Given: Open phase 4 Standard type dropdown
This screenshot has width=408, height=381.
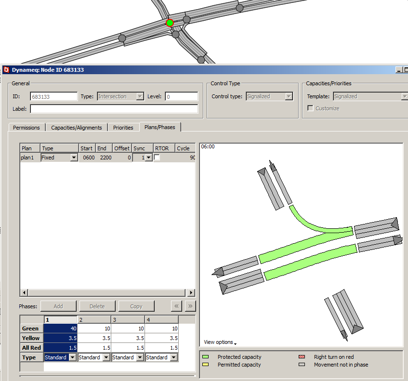Looking at the screenshot, I should [x=174, y=357].
